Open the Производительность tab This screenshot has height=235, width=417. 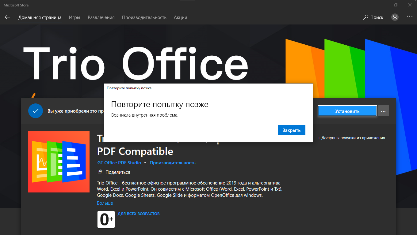pyautogui.click(x=144, y=17)
